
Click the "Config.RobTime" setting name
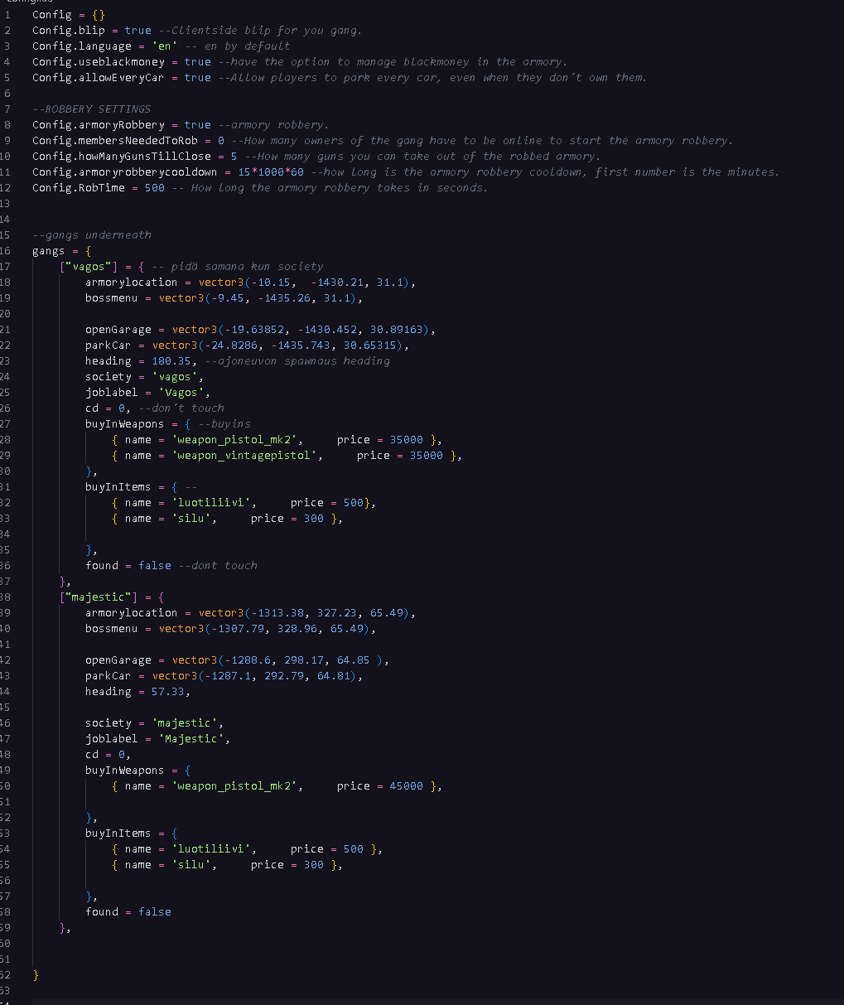[x=79, y=188]
